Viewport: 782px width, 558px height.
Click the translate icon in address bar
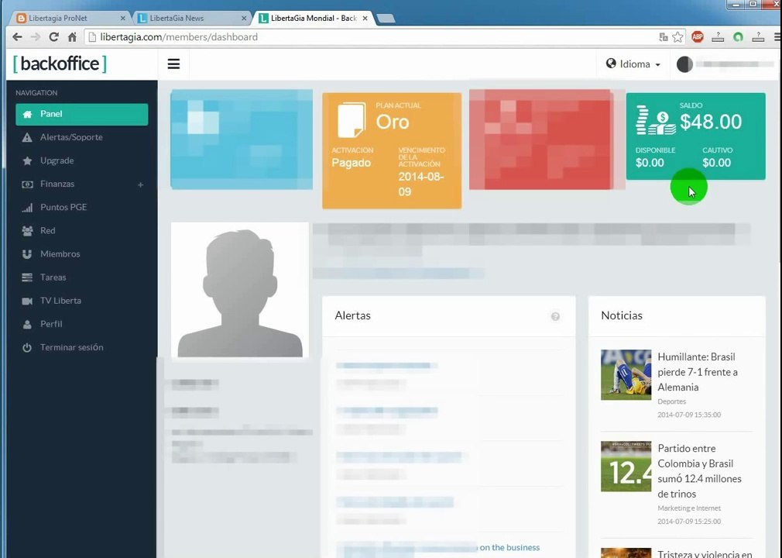coord(664,37)
